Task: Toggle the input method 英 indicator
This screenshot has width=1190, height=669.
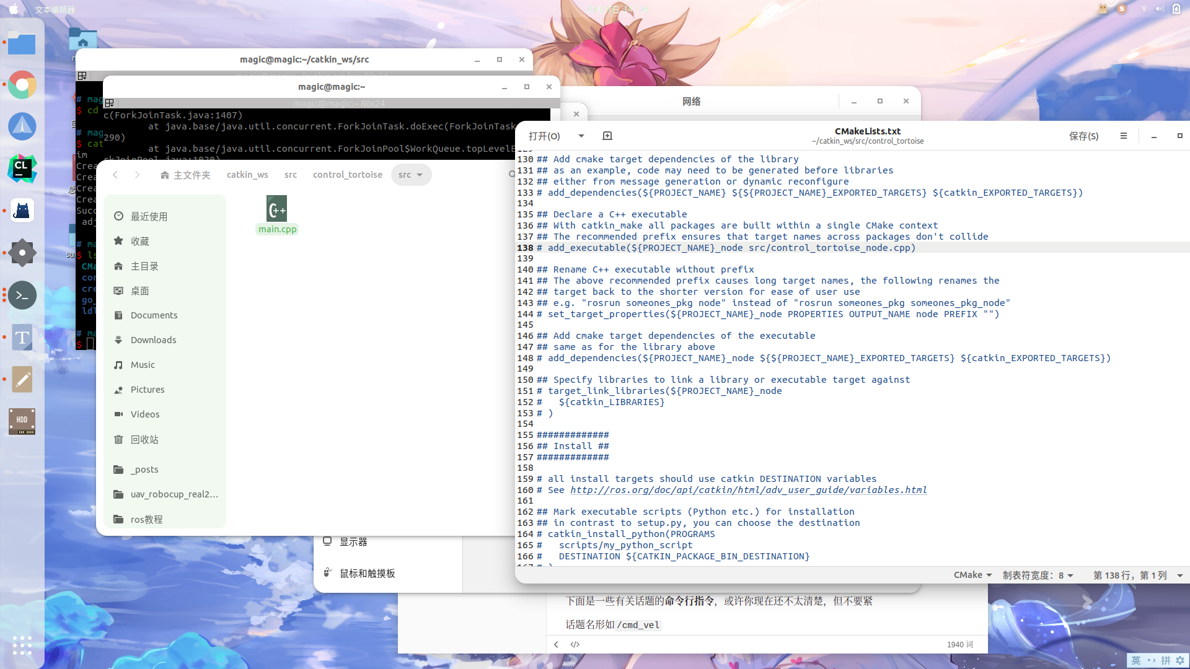Action: coord(1135,660)
